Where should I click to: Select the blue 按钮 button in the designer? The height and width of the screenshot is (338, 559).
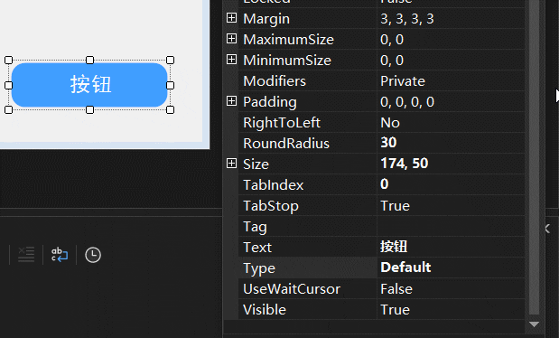coord(89,85)
